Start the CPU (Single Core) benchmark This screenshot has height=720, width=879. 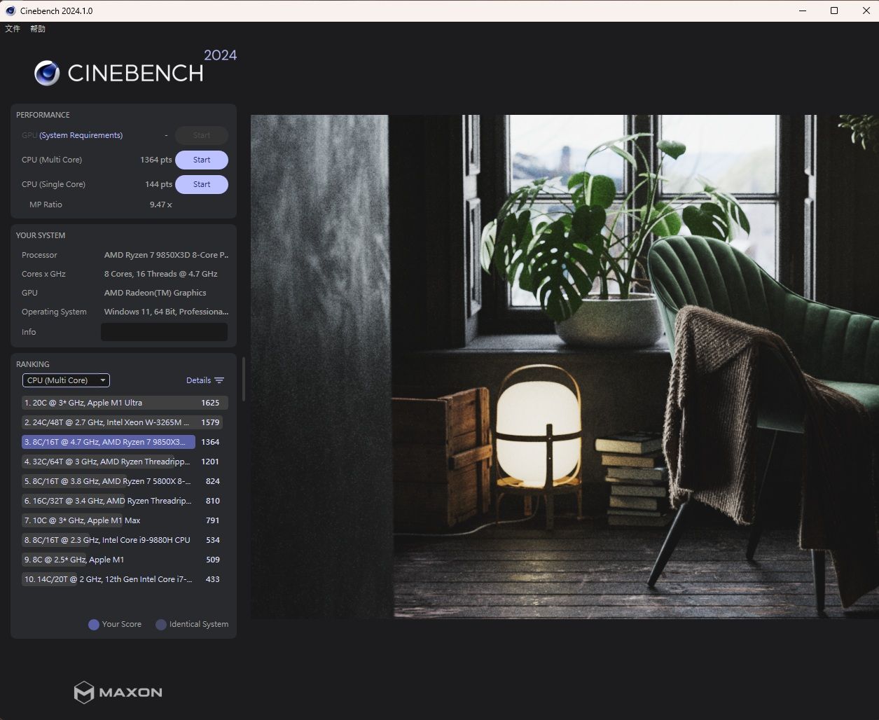tap(202, 184)
